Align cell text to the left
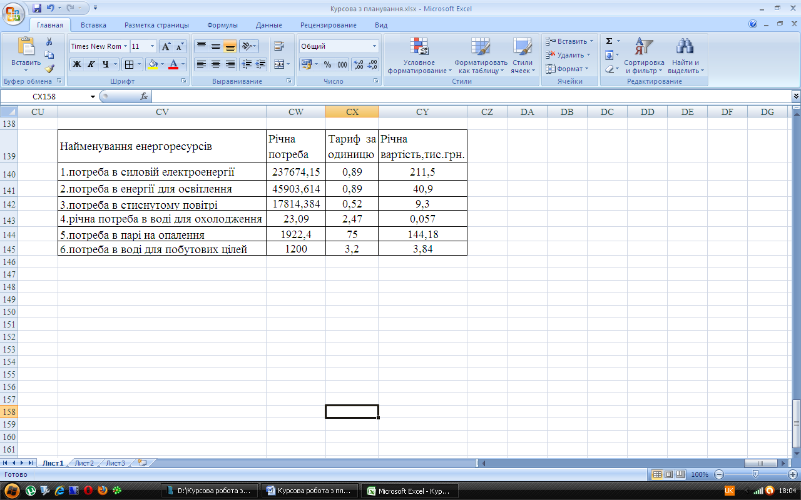The image size is (801, 500). (201, 64)
